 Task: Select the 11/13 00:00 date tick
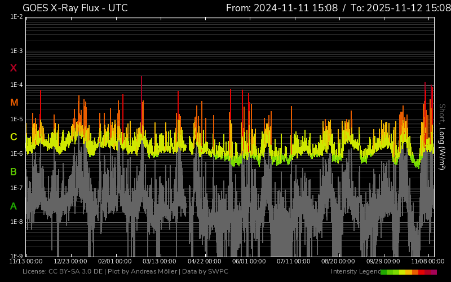coord(26,262)
